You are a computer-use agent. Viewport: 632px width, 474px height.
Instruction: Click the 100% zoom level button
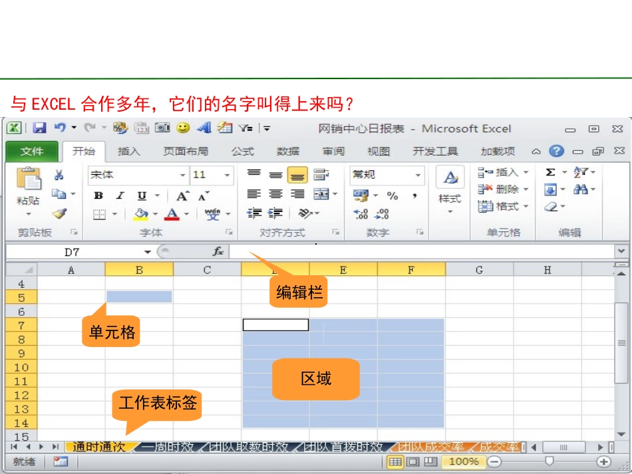(x=464, y=461)
